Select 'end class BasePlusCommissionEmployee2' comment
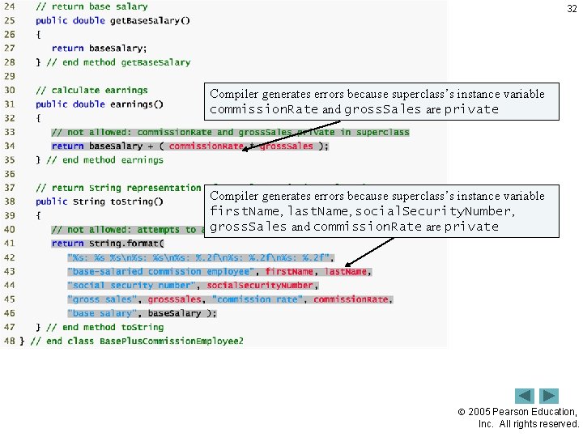This screenshot has width=583, height=437. point(137,342)
